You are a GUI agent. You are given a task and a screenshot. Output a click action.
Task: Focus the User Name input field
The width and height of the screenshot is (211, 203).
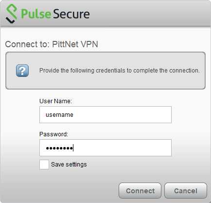(x=105, y=115)
